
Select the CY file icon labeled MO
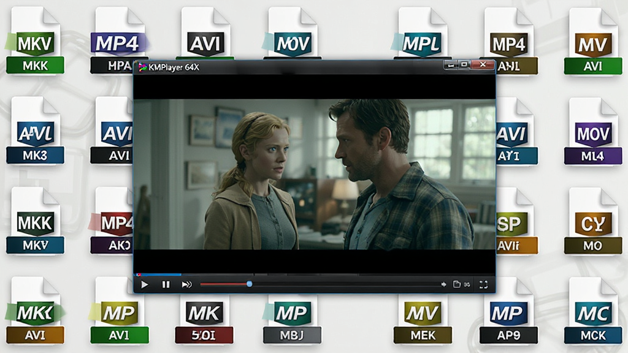point(593,221)
